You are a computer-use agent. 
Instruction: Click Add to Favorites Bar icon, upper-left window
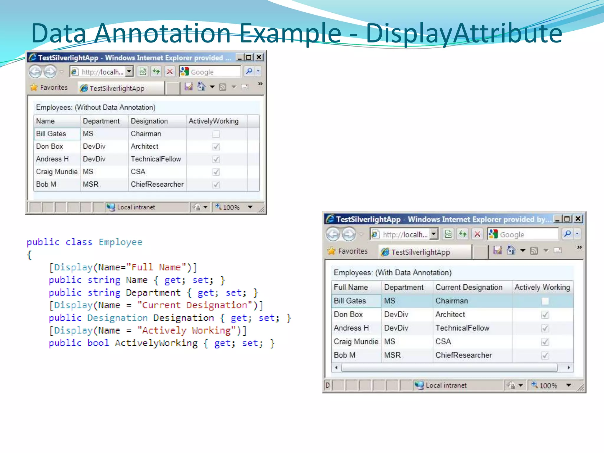tap(189, 87)
